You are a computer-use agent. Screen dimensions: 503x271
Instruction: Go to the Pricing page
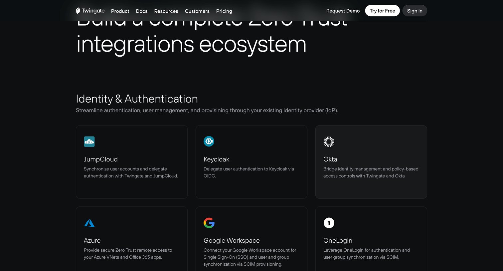pos(224,11)
